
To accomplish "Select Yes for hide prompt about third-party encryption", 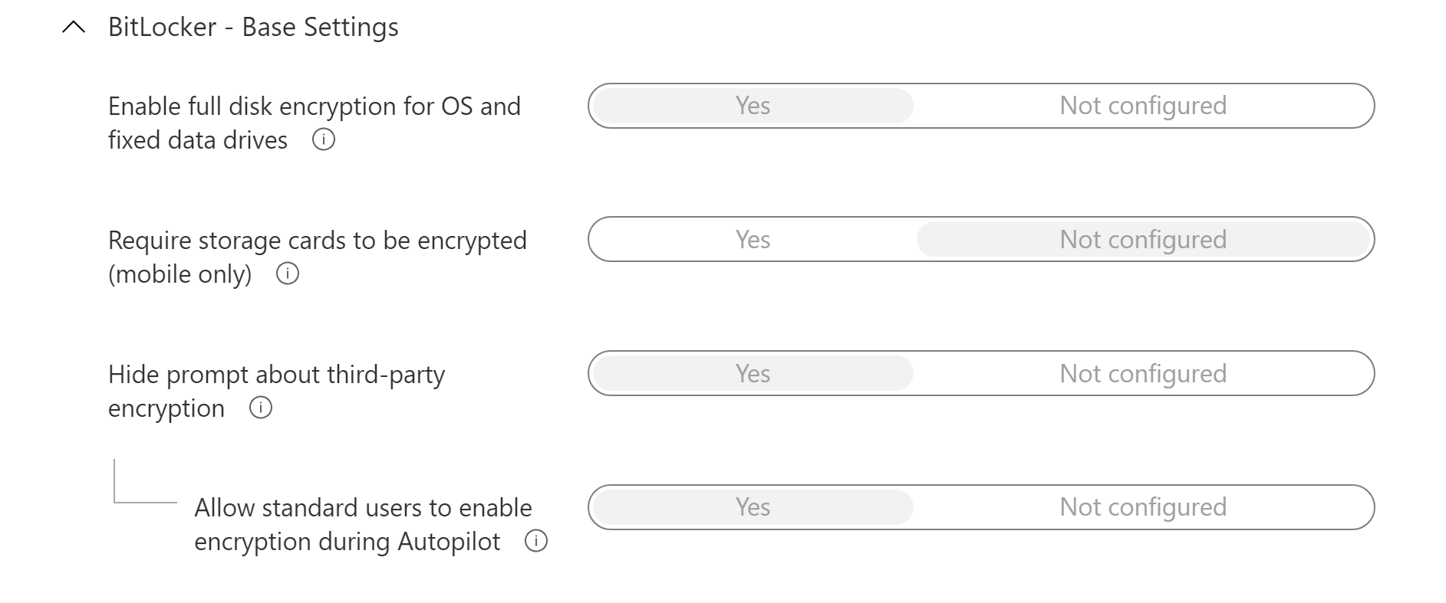I will pos(752,374).
